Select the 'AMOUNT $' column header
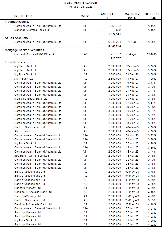The width and height of the screenshot is (162, 227). click(x=107, y=16)
